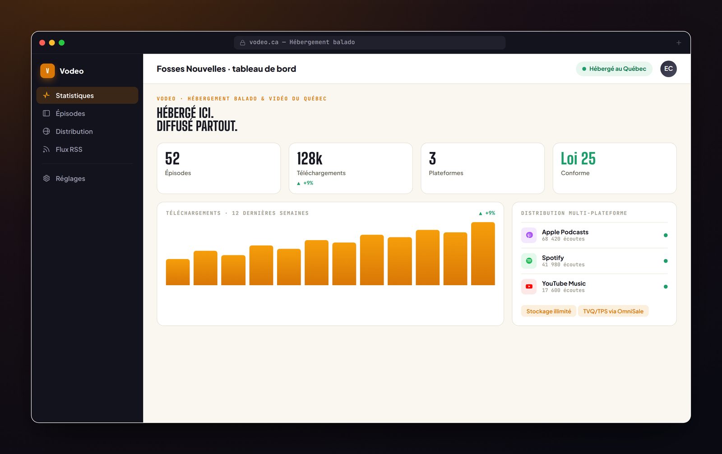
Task: Click the YouTube Music platform icon
Action: 529,287
